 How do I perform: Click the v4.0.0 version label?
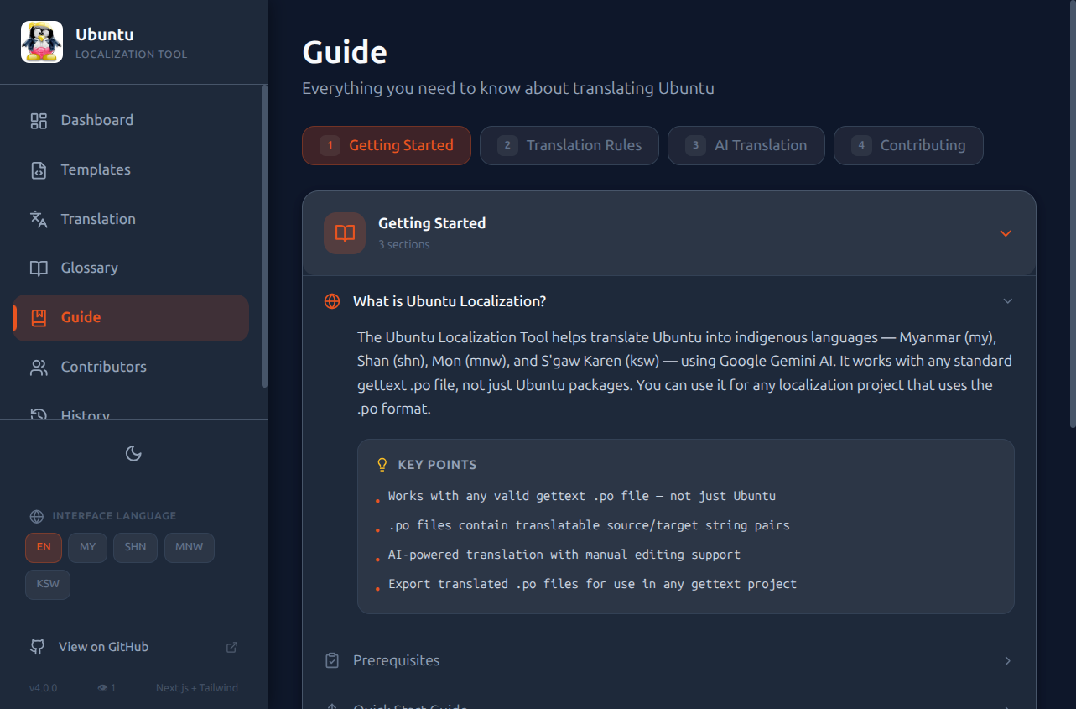[x=43, y=688]
